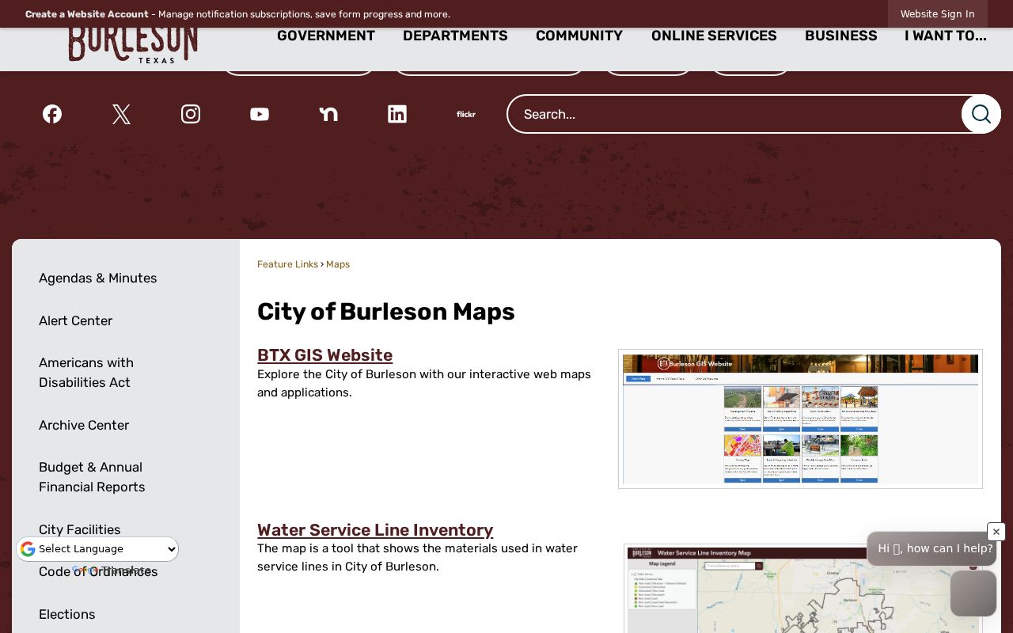The width and height of the screenshot is (1013, 633).
Task: Click Website Sign In button
Action: (x=938, y=14)
